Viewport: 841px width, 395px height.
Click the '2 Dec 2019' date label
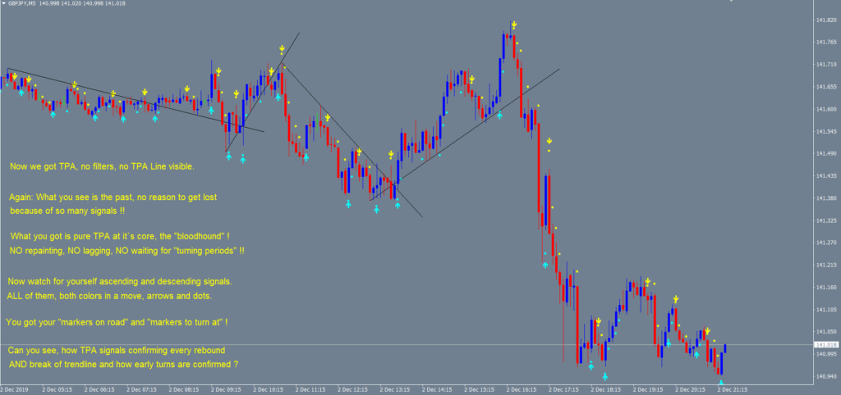(15, 389)
